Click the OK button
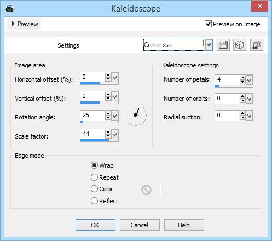The width and height of the screenshot is (272, 241). tap(95, 225)
